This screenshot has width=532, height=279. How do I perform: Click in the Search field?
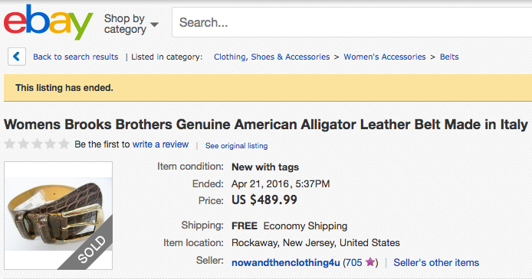point(352,22)
